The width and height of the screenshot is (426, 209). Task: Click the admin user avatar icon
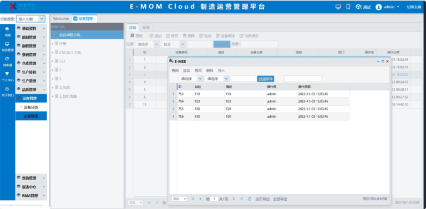coord(378,7)
